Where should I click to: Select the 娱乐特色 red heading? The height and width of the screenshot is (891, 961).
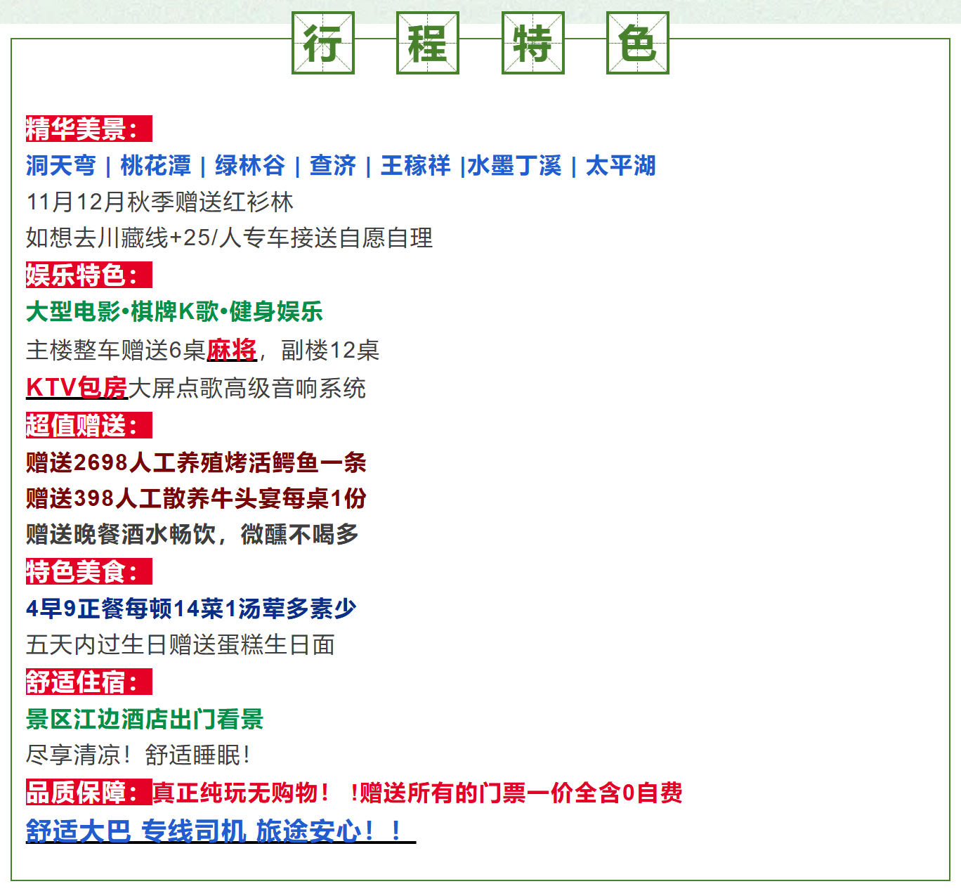[89, 275]
